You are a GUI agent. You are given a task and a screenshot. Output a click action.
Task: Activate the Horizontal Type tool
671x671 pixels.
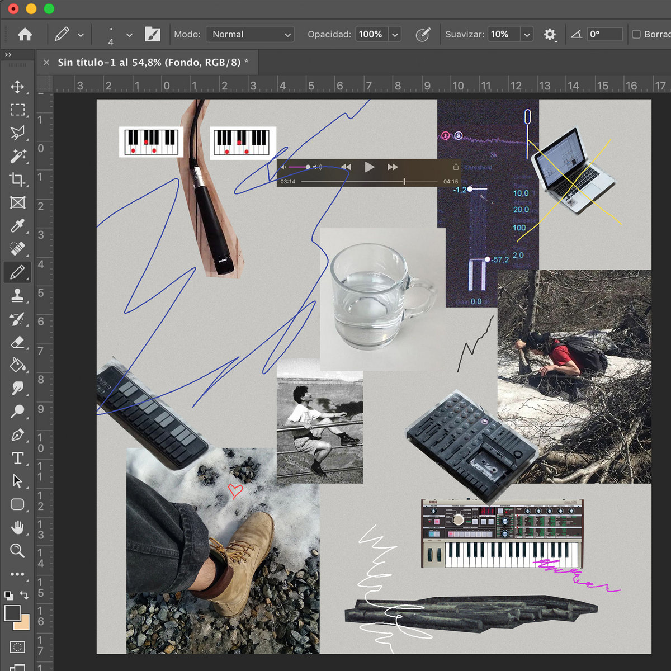click(17, 458)
